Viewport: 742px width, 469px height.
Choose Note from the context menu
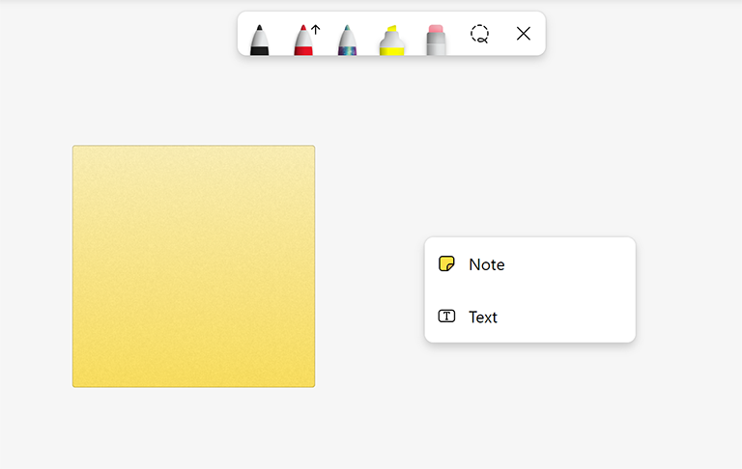pyautogui.click(x=487, y=264)
